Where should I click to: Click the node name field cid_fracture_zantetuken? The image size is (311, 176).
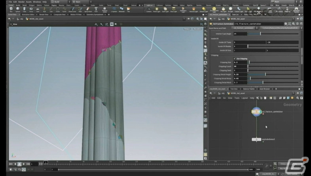point(259,24)
